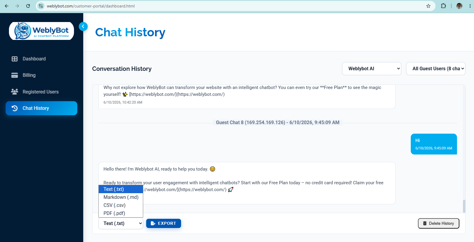Click the Delete History button

439,223
